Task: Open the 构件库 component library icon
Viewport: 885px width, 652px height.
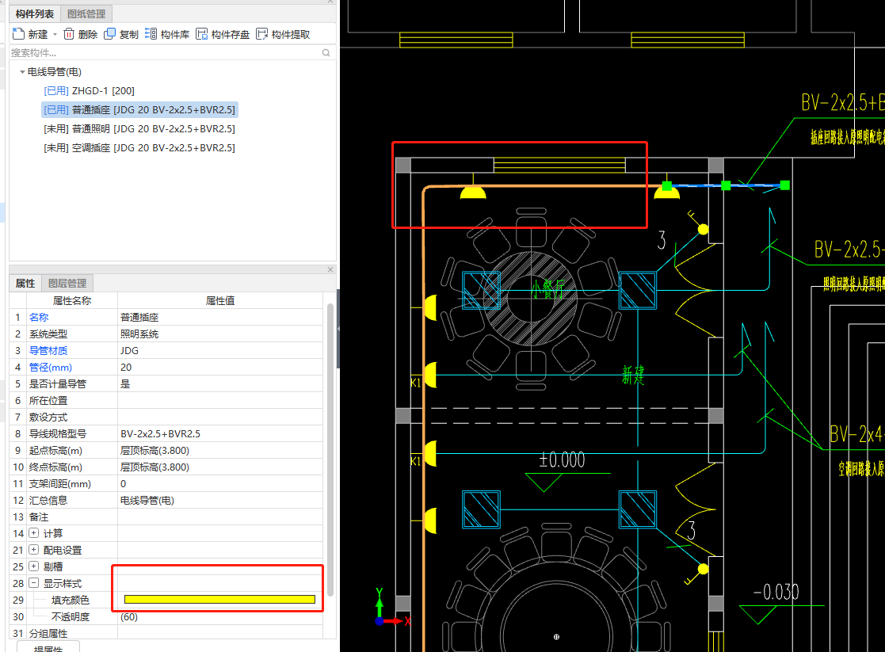Action: click(151, 34)
